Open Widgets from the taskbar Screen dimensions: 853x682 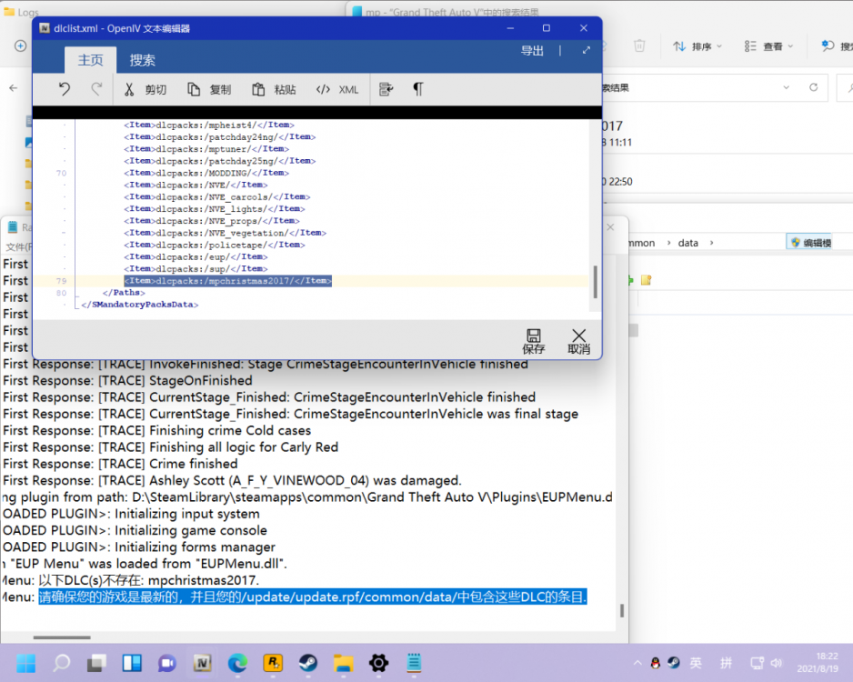coord(132,664)
